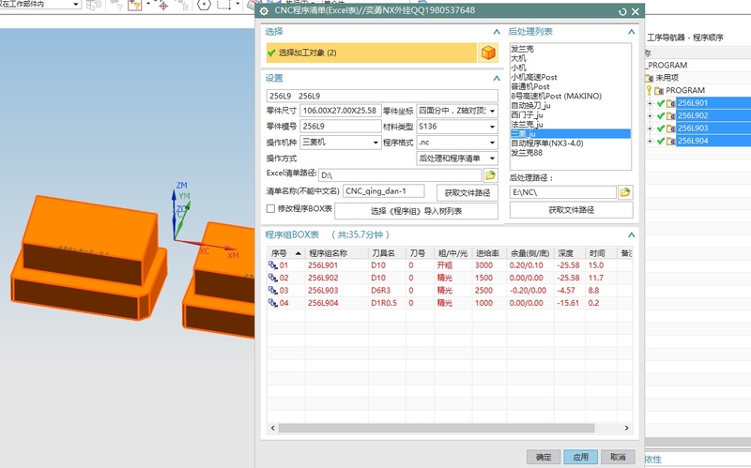Click the row icon for program 256L901
This screenshot has width=751, height=468.
click(273, 265)
